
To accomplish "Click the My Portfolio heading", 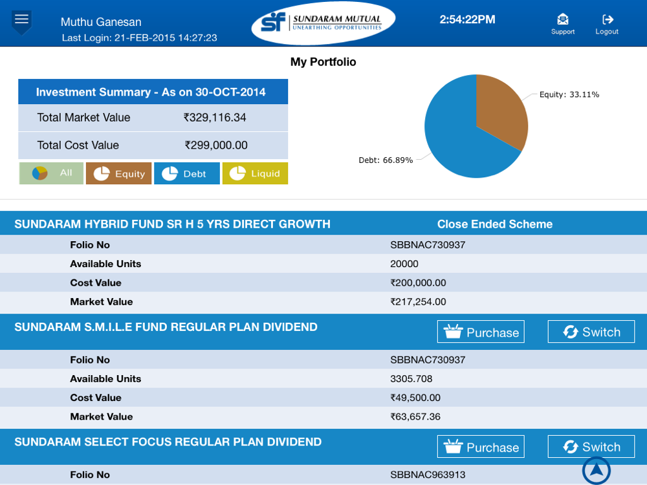I will [x=323, y=62].
